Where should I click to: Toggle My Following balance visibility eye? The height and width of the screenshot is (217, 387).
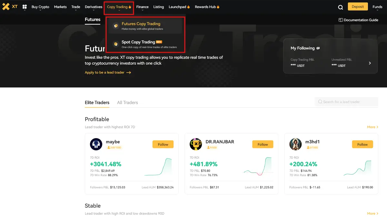pos(318,48)
